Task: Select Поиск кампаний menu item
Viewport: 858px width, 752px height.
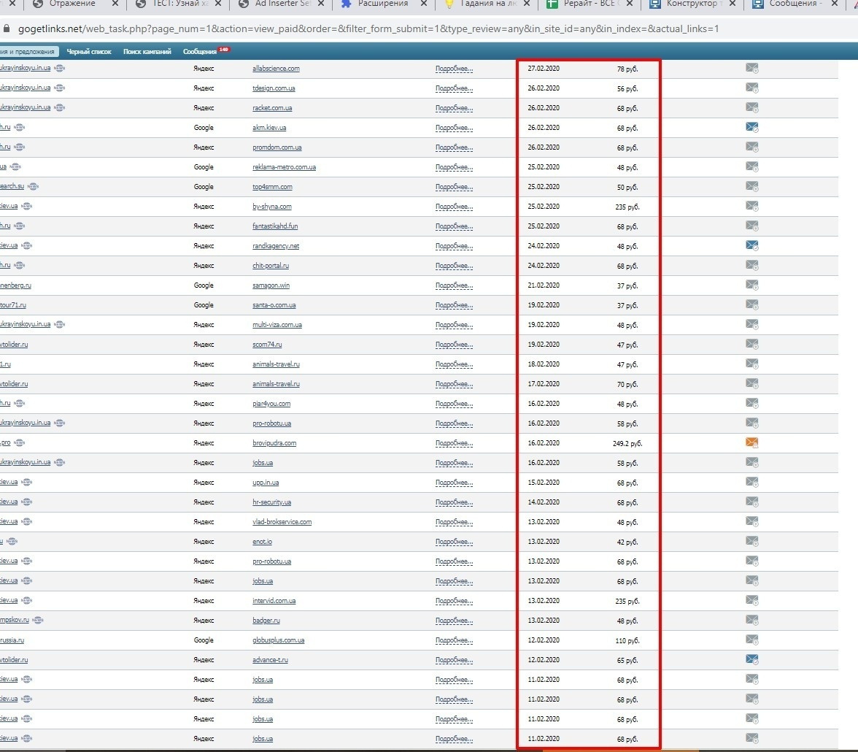Action: tap(147, 52)
